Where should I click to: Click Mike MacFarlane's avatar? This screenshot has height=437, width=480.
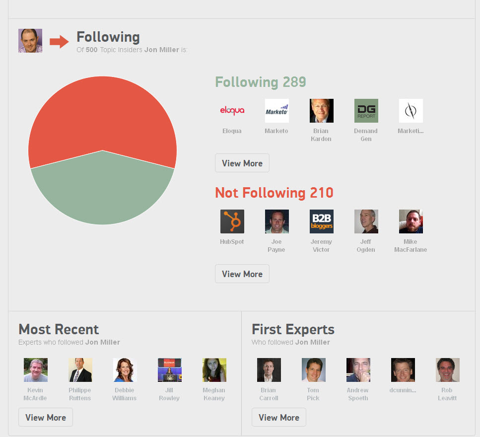(x=411, y=221)
